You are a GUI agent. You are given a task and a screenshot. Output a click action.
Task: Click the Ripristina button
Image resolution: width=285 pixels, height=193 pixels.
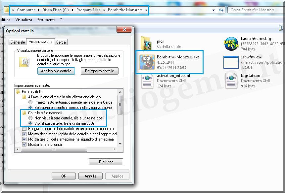coord(106,162)
